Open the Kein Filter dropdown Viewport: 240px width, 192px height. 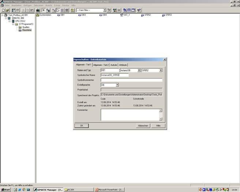(x=105, y=10)
